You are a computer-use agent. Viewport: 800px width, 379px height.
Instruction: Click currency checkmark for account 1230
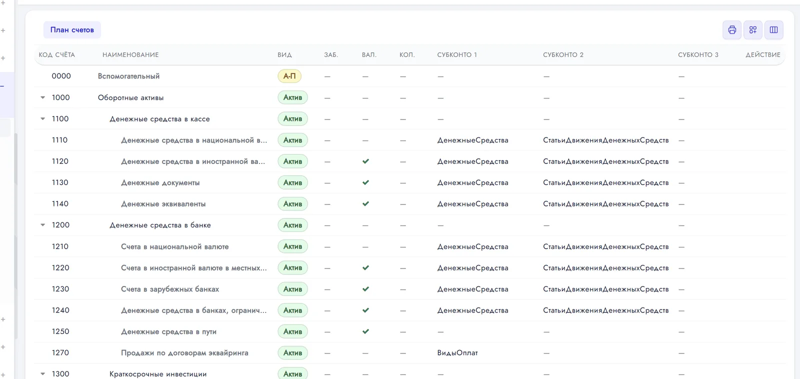[366, 289]
